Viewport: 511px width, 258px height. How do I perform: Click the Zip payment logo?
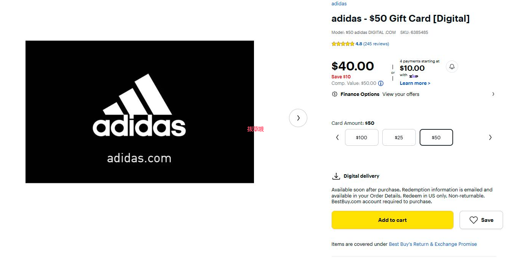(x=414, y=76)
